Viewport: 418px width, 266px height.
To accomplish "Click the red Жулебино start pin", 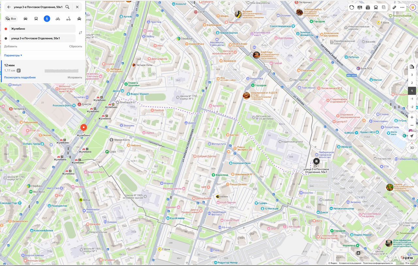I will point(84,128).
